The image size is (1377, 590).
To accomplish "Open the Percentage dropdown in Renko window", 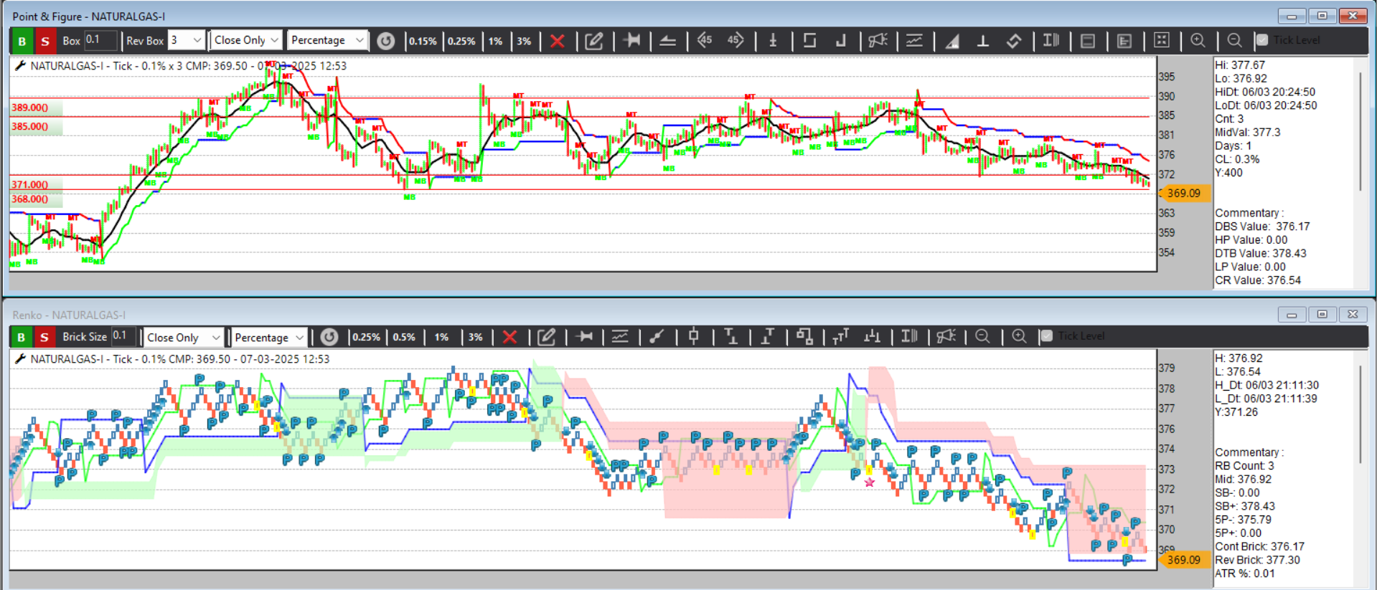I will pos(269,337).
